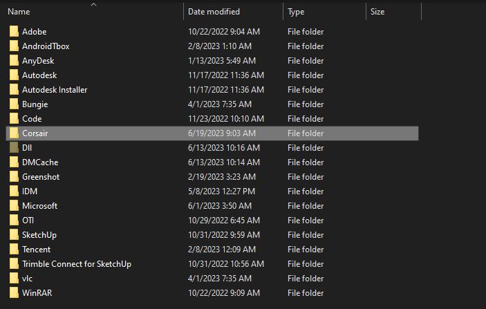
Task: Click the Type column header
Action: pos(296,12)
